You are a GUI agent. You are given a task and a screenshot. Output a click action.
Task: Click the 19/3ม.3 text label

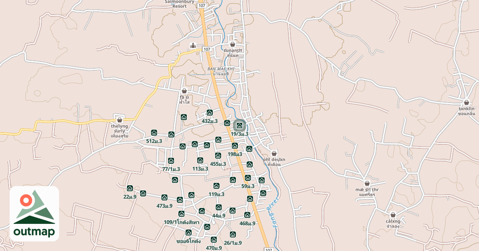click(x=239, y=134)
